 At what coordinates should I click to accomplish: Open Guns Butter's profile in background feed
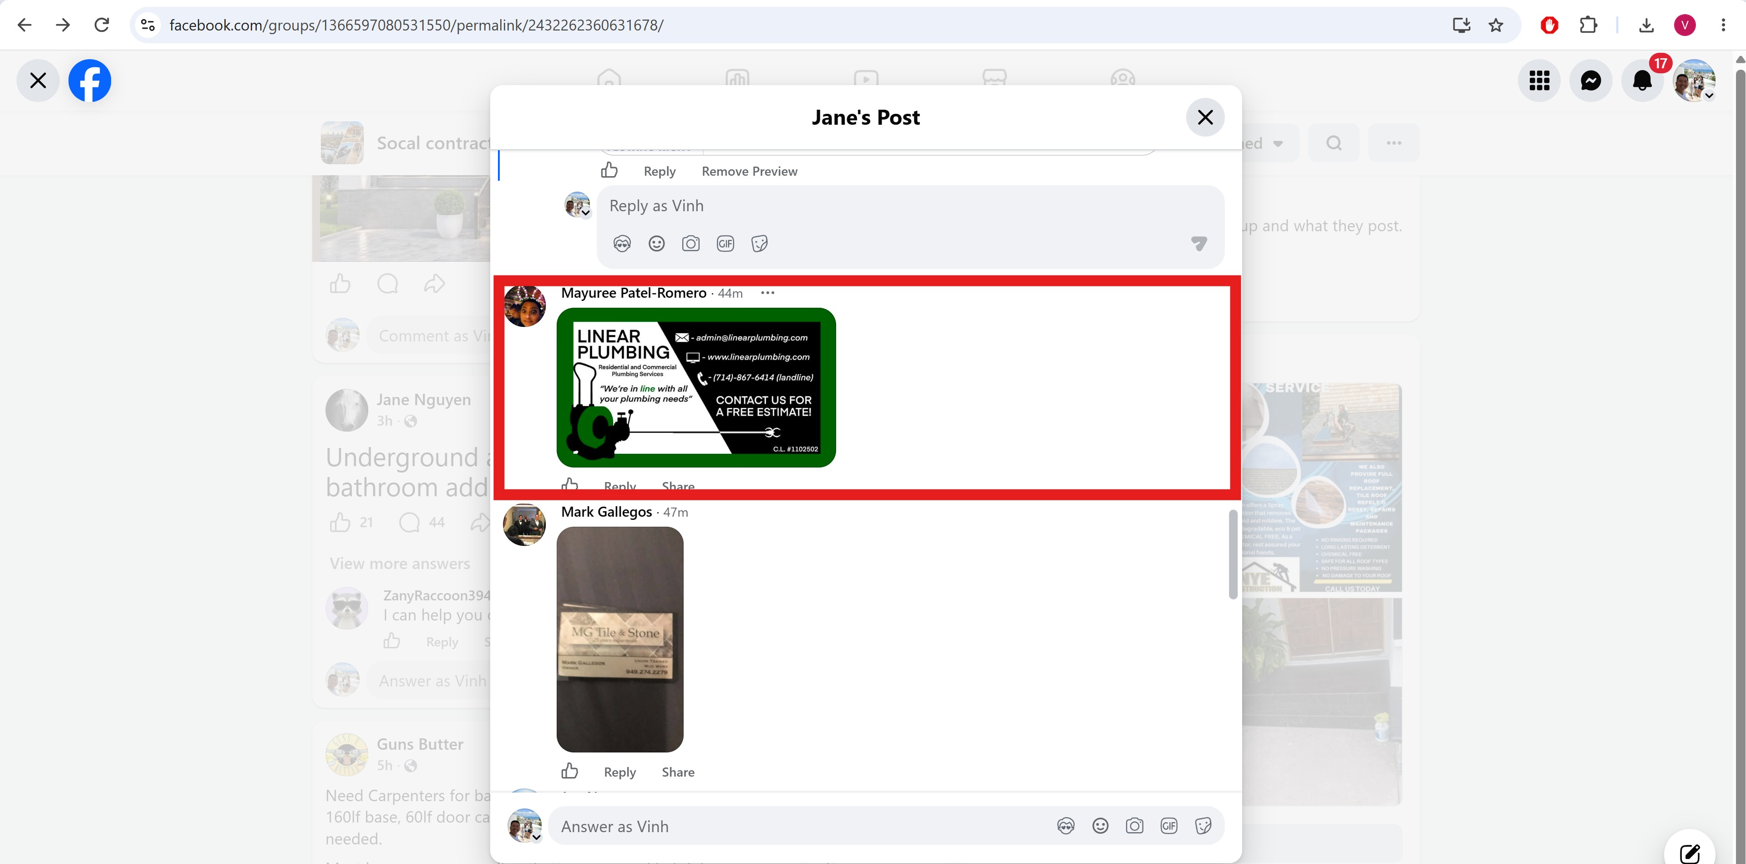[x=420, y=744]
